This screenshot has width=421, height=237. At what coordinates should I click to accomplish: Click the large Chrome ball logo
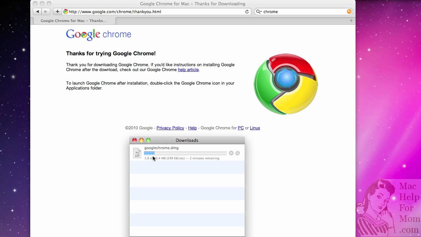pos(286,84)
